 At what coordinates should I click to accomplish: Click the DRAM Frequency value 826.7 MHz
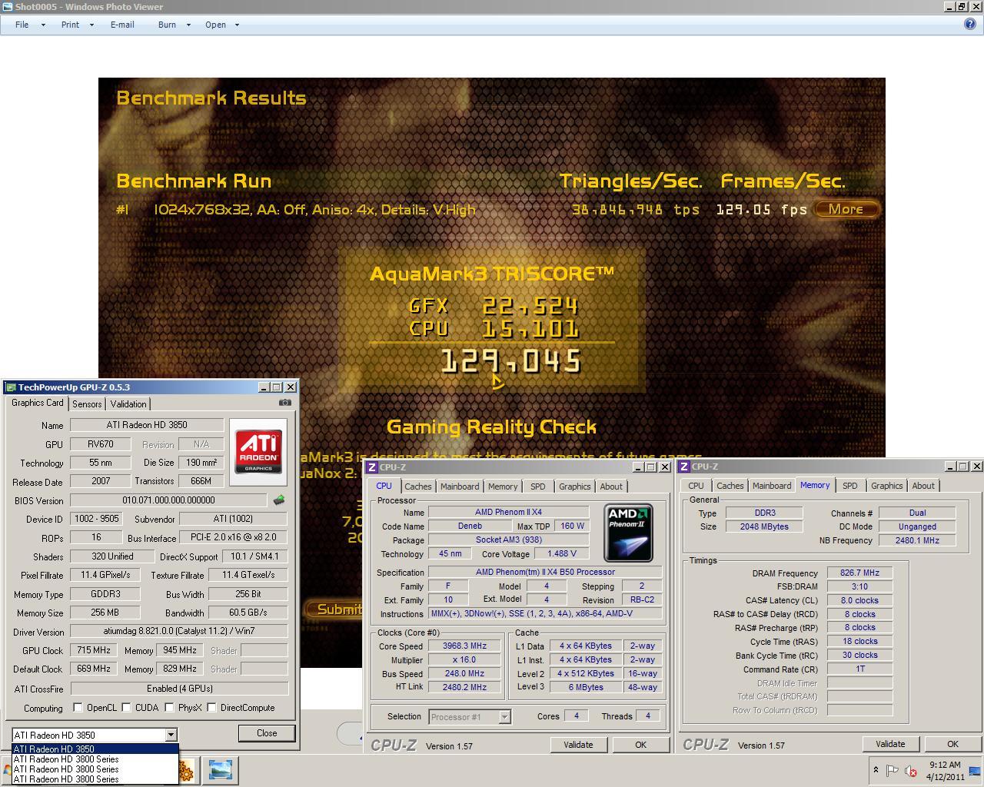click(859, 573)
